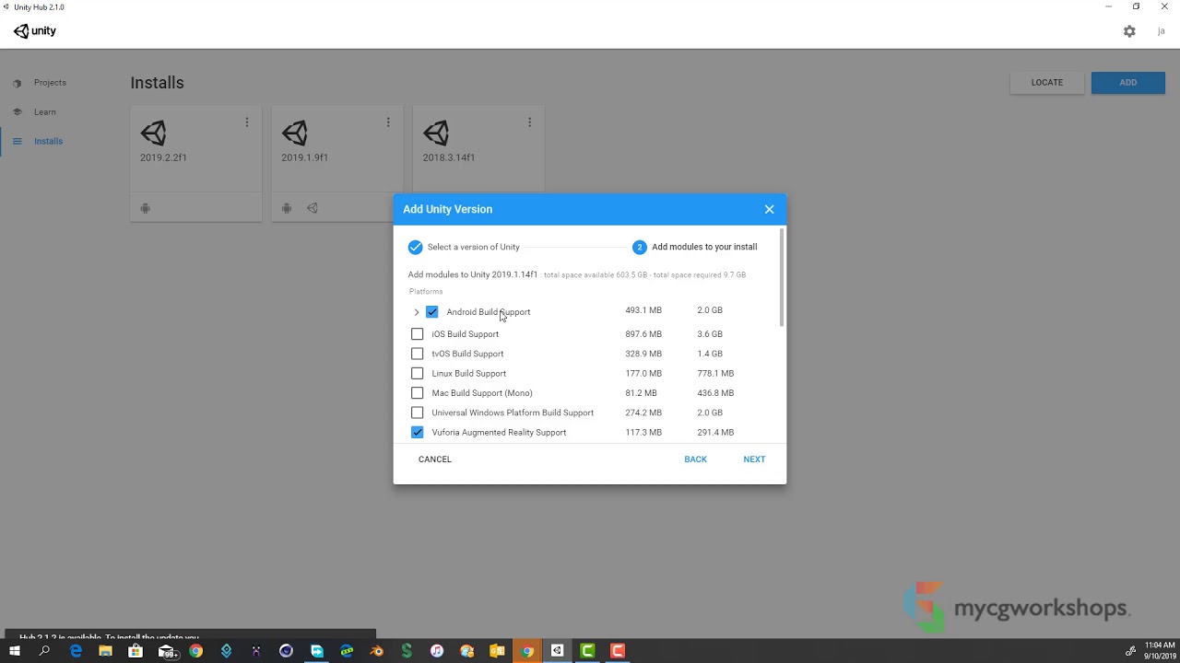The height and width of the screenshot is (663, 1180).
Task: Open Cinema 4D from taskbar
Action: tap(286, 651)
